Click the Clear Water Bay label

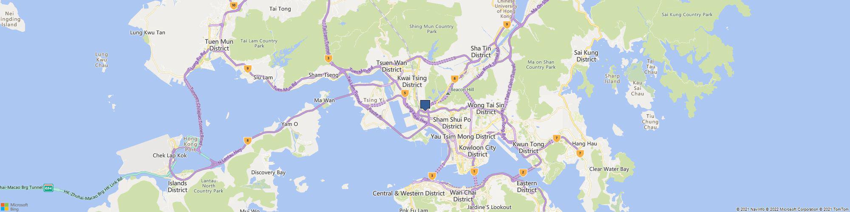click(x=609, y=169)
